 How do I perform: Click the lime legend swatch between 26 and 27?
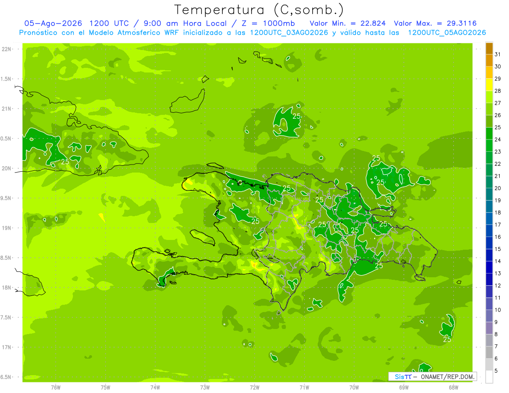[489, 109]
